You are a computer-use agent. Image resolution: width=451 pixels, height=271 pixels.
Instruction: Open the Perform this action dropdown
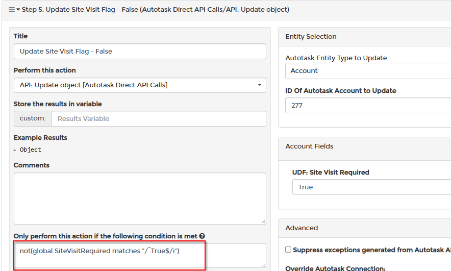[140, 85]
